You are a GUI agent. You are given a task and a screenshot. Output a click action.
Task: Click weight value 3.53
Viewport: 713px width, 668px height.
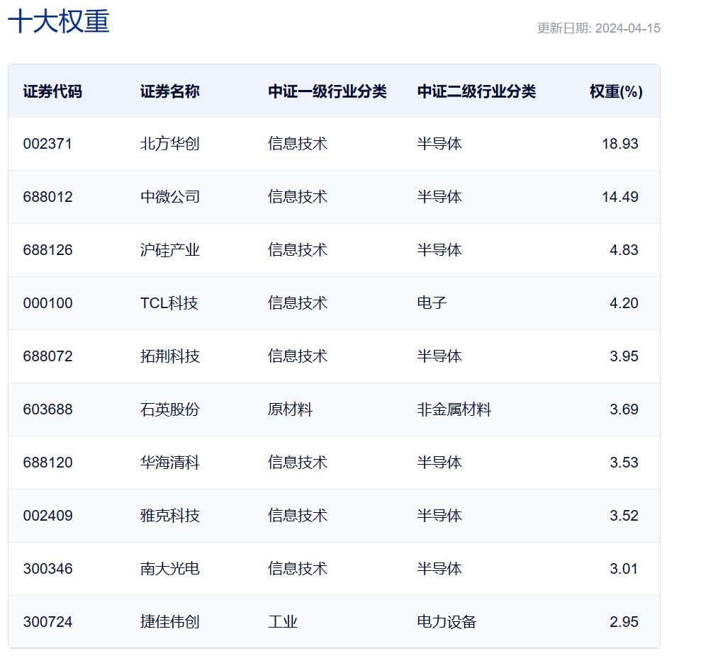pos(624,463)
